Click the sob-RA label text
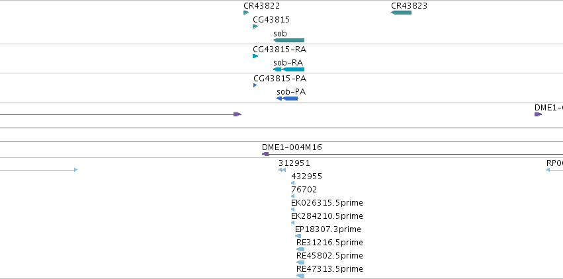This screenshot has height=279, width=563. click(x=288, y=63)
